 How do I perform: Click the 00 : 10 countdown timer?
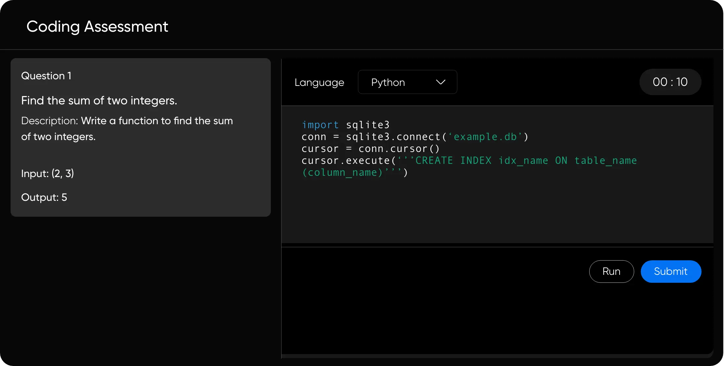coord(670,82)
